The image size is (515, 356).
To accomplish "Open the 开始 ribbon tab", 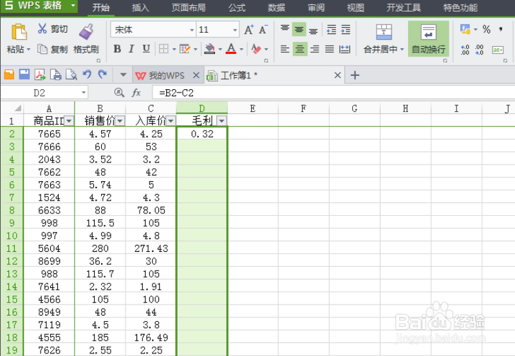I will pyautogui.click(x=101, y=7).
